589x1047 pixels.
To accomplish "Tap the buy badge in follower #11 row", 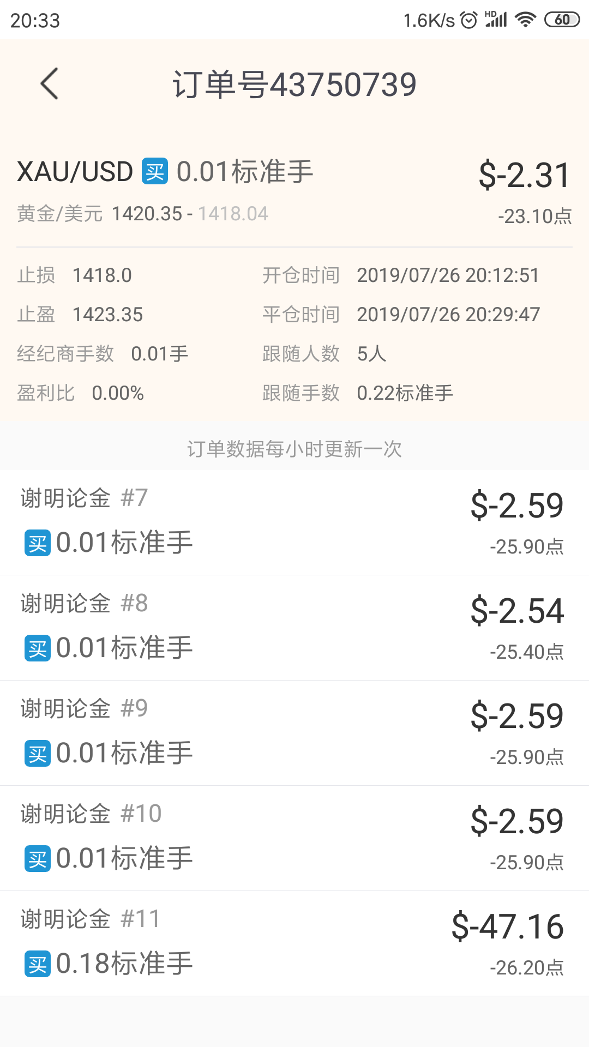I will coord(38,964).
